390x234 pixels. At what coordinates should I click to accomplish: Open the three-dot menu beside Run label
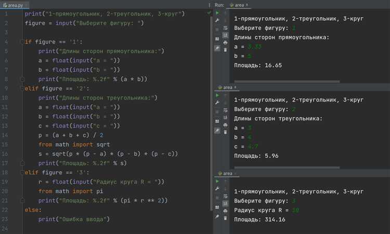tap(210, 5)
